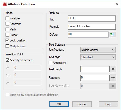
Task: Click the Insert Field icon beside Default
Action: (x=112, y=34)
